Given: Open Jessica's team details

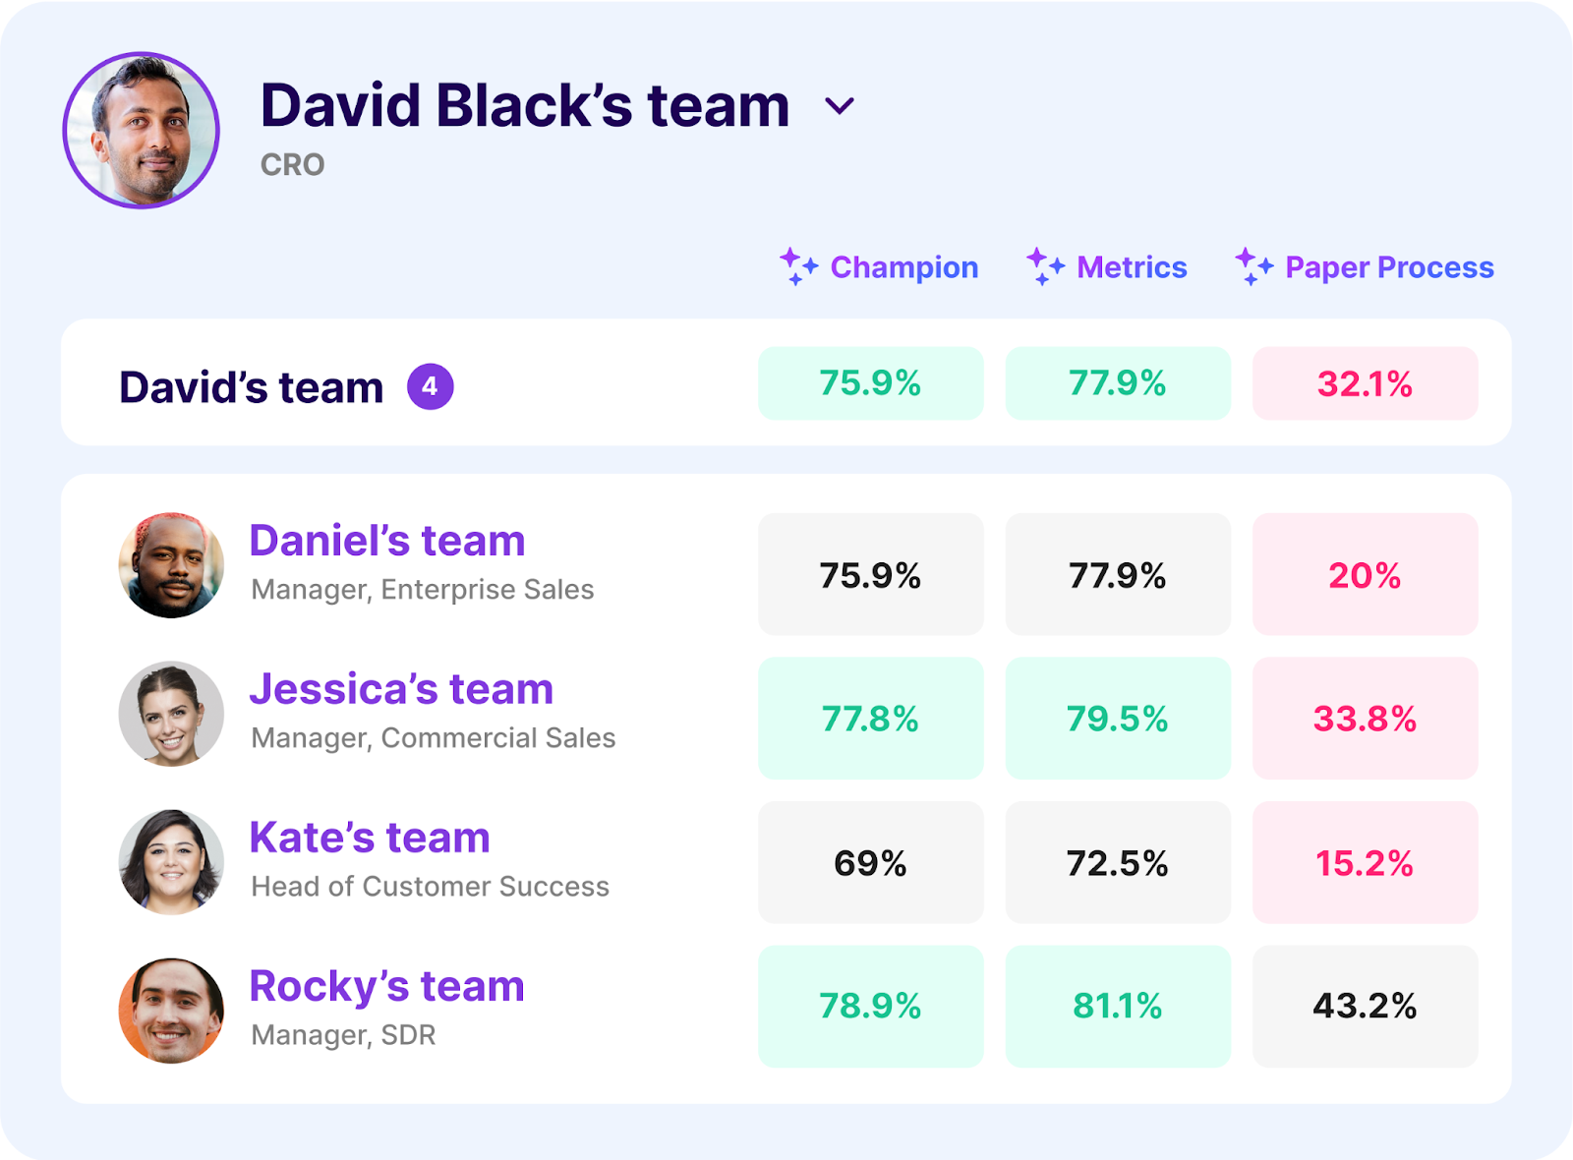Looking at the screenshot, I should tap(402, 688).
